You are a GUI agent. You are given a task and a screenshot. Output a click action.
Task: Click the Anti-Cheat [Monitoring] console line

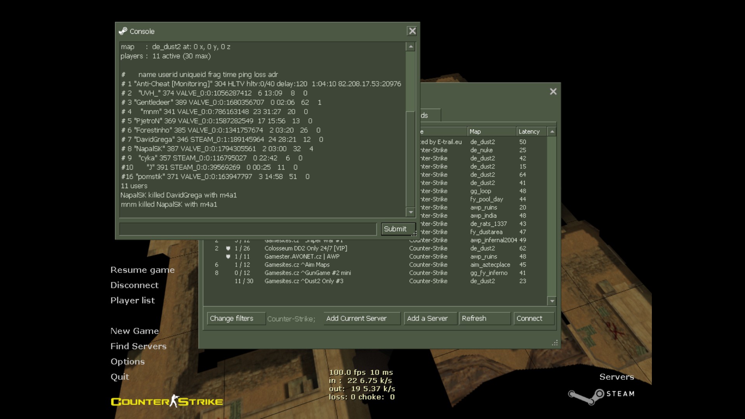pos(261,84)
